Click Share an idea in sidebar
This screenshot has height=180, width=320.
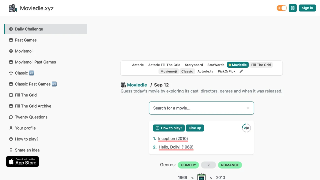click(45, 150)
